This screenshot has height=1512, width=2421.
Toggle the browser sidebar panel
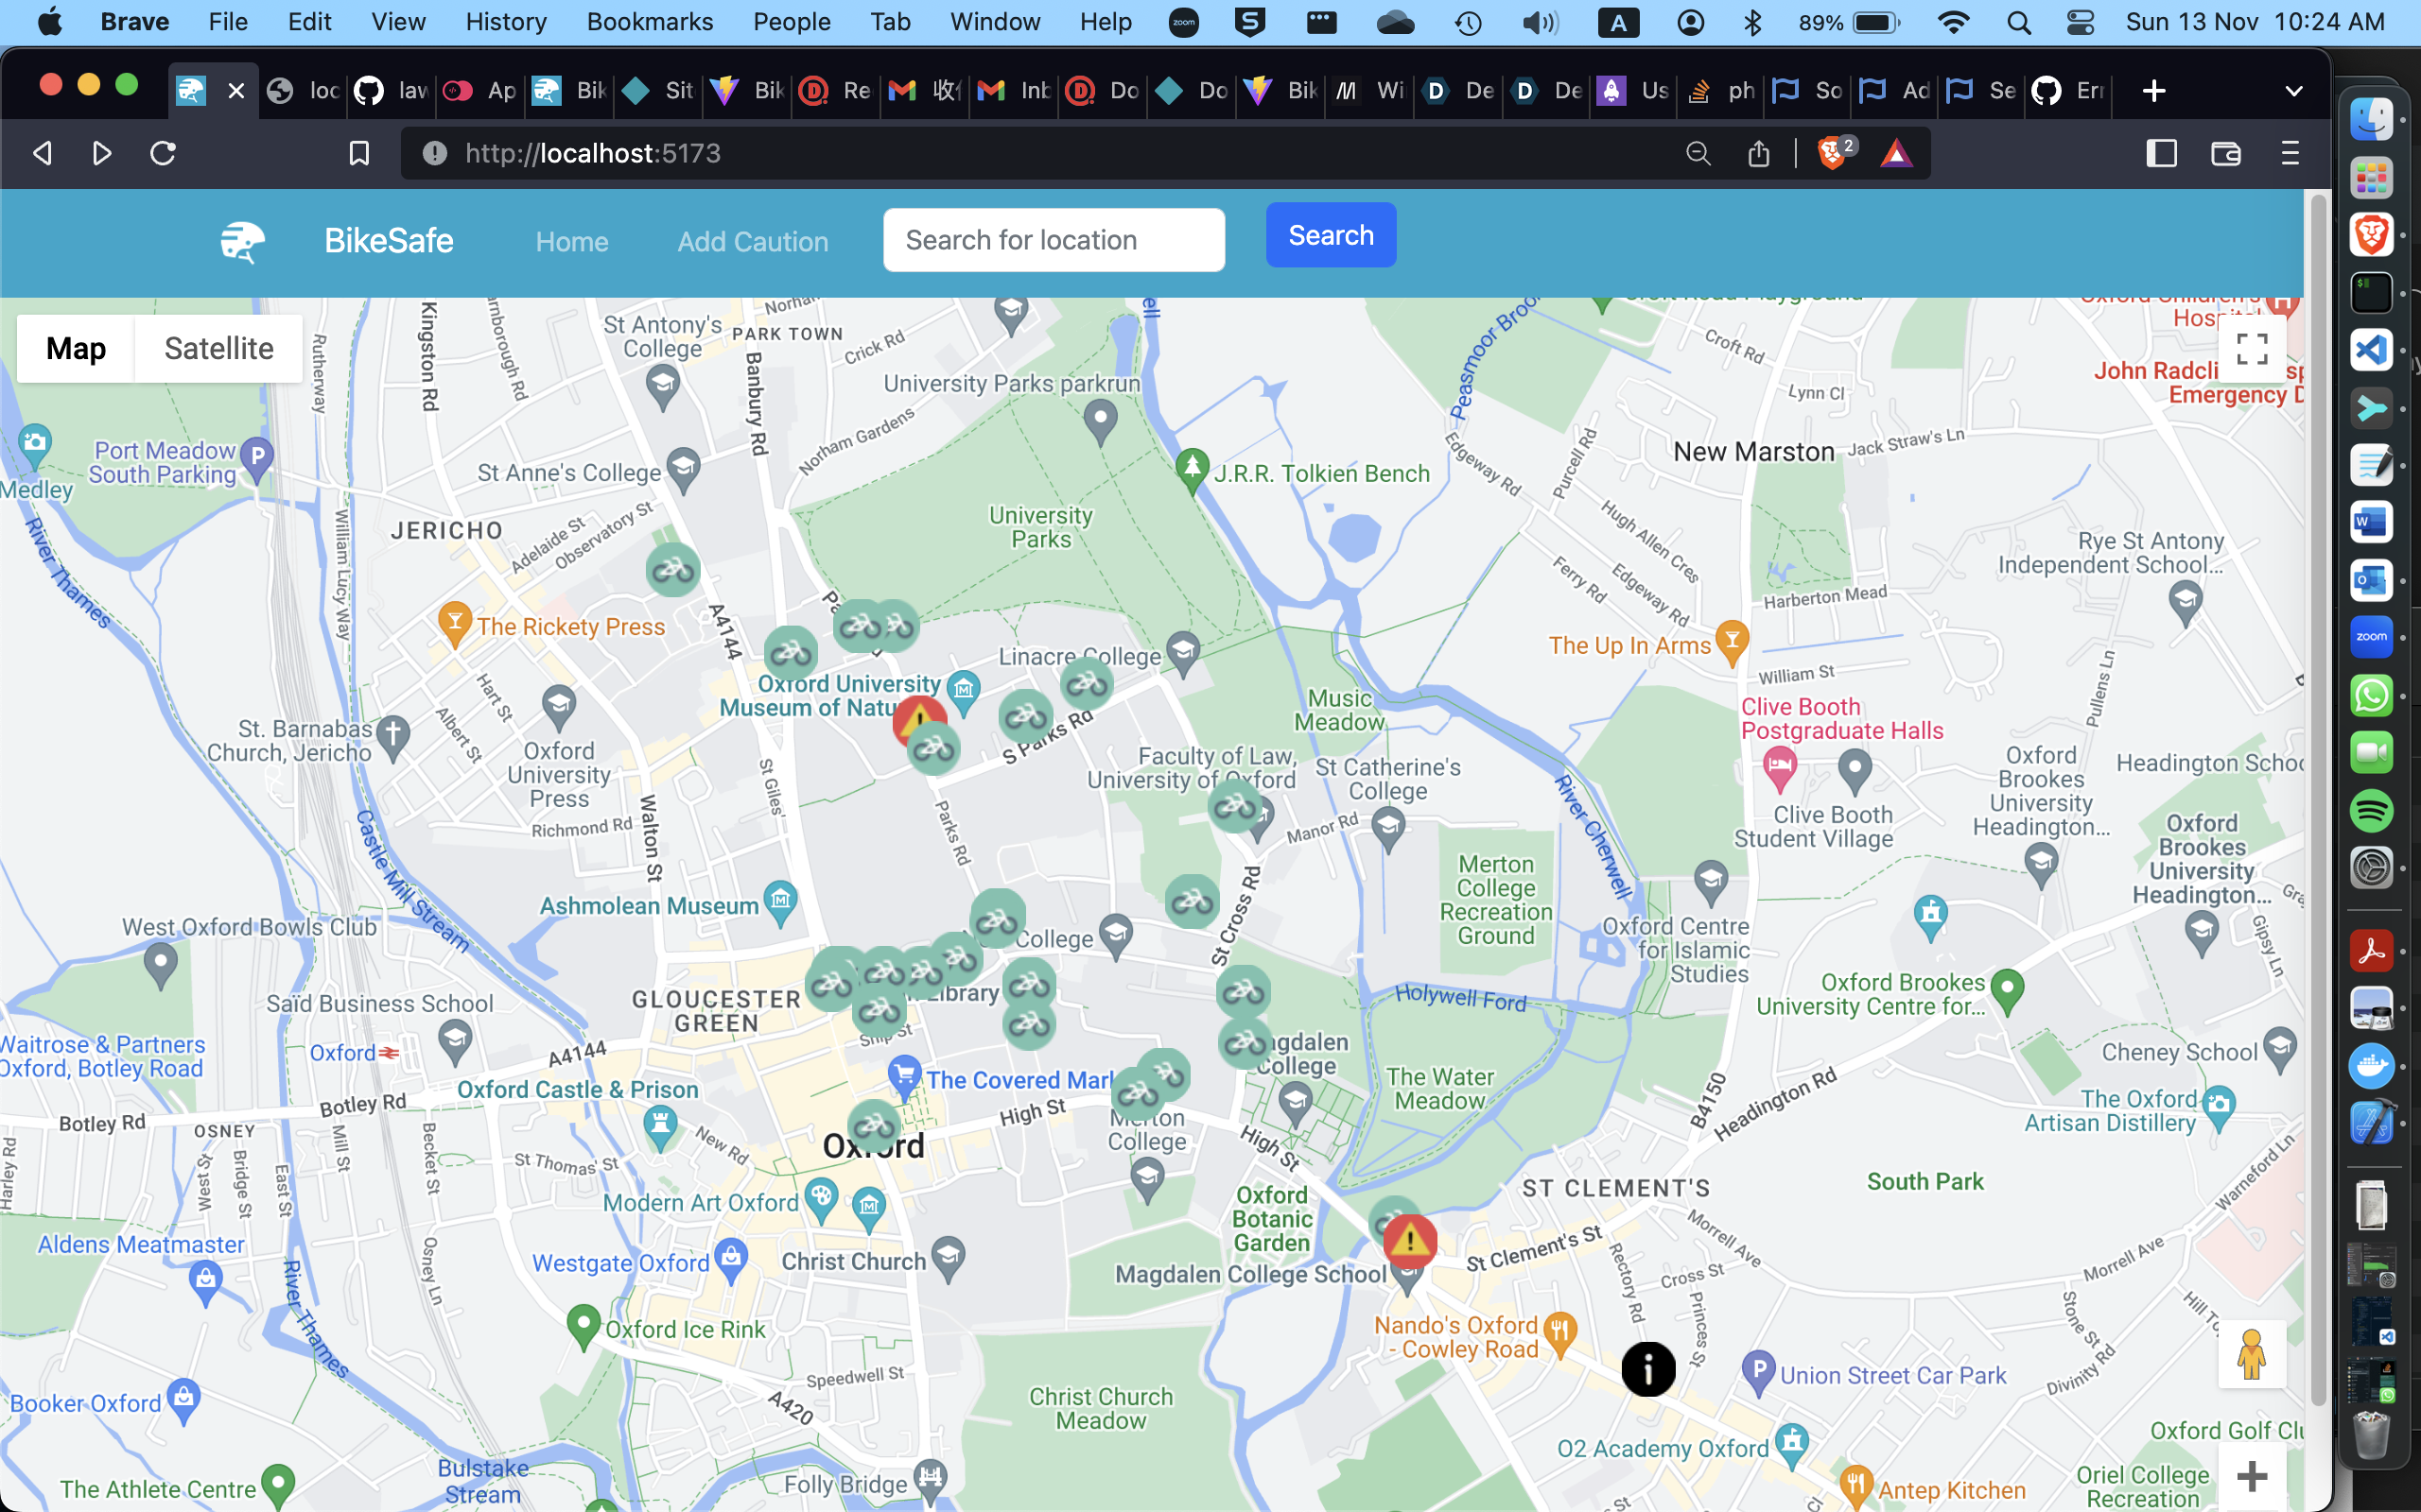tap(2161, 153)
